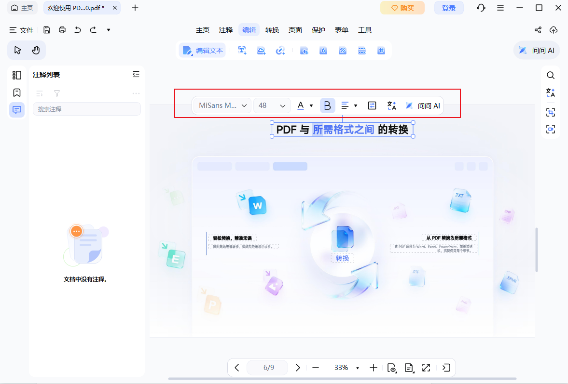Open the Background tool (striped icon)
The image size is (568, 384).
click(x=343, y=51)
